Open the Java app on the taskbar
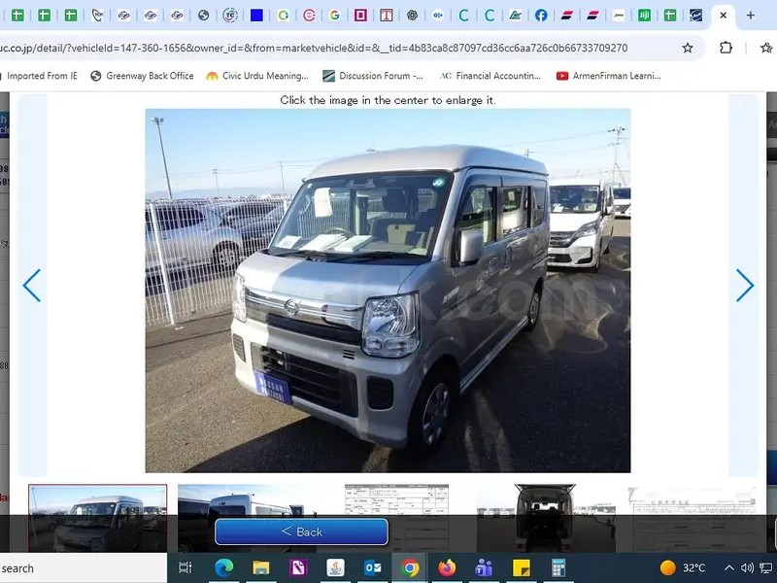This screenshot has width=777, height=583. 335,567
